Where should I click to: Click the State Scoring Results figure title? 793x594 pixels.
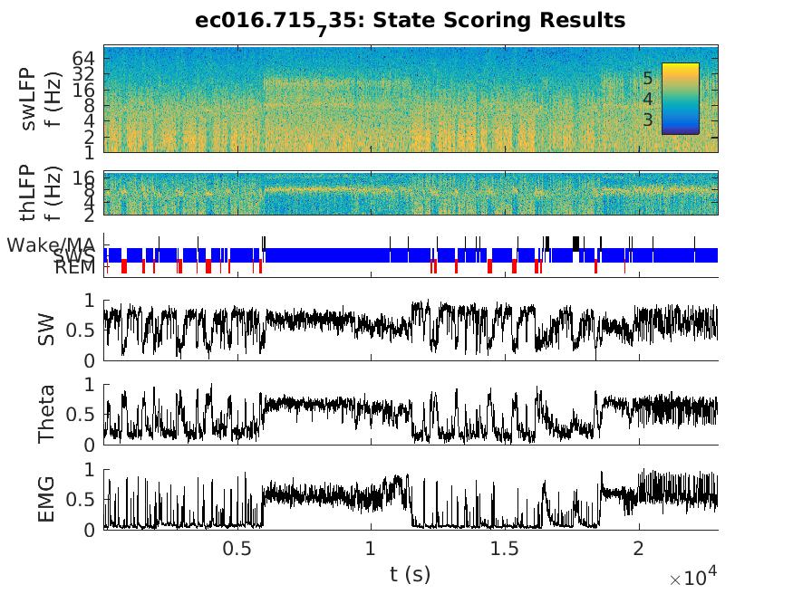click(x=410, y=20)
